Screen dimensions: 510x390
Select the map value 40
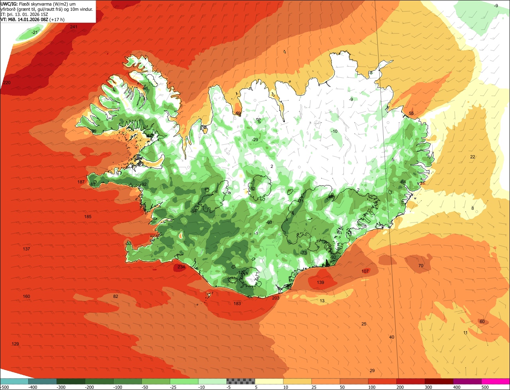[392, 337]
